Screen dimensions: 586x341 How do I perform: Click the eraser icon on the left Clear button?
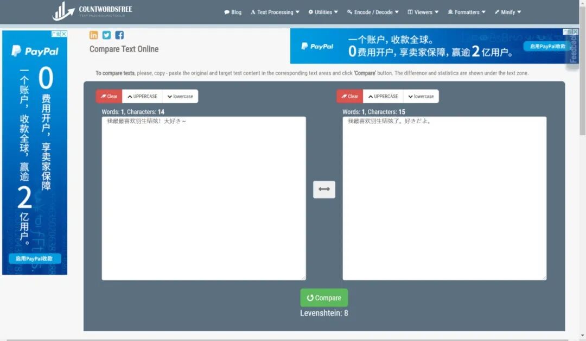point(103,96)
